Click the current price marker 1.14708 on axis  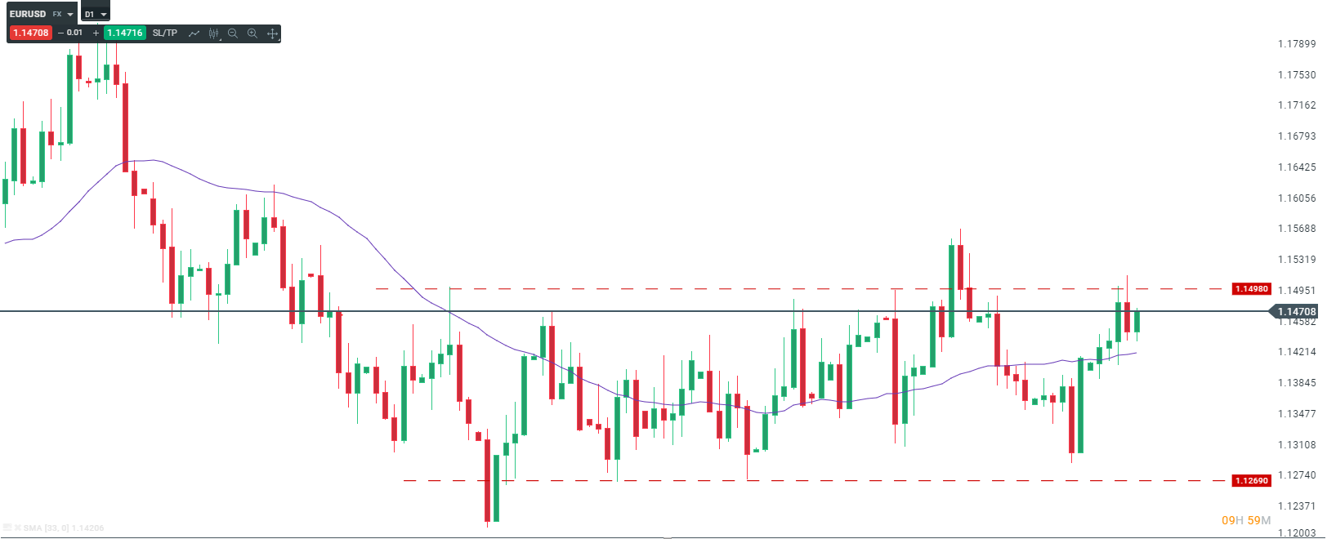click(1296, 311)
